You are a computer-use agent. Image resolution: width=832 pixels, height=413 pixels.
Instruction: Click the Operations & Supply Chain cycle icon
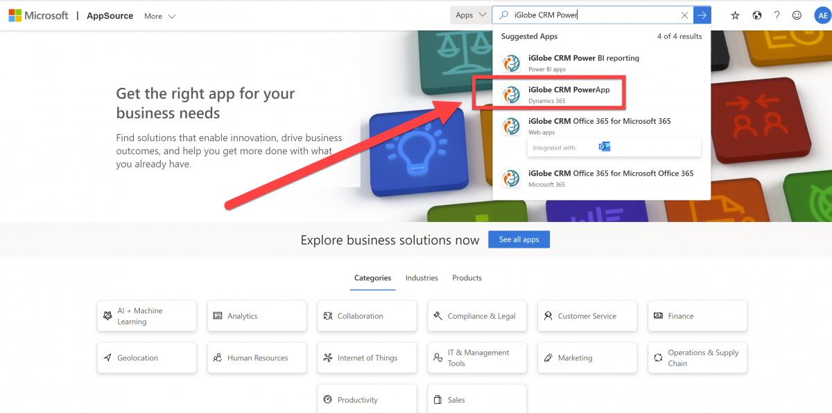pyautogui.click(x=659, y=358)
